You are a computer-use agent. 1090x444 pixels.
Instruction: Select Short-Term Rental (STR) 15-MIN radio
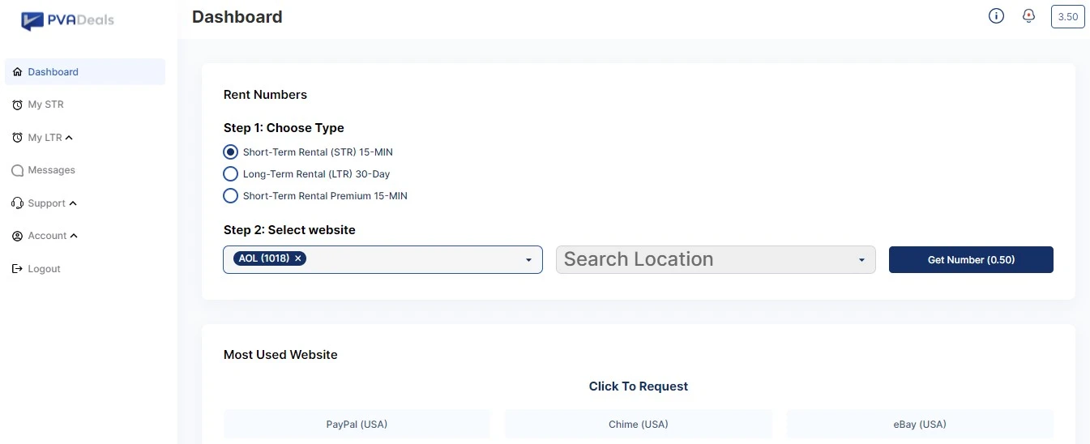tap(230, 152)
